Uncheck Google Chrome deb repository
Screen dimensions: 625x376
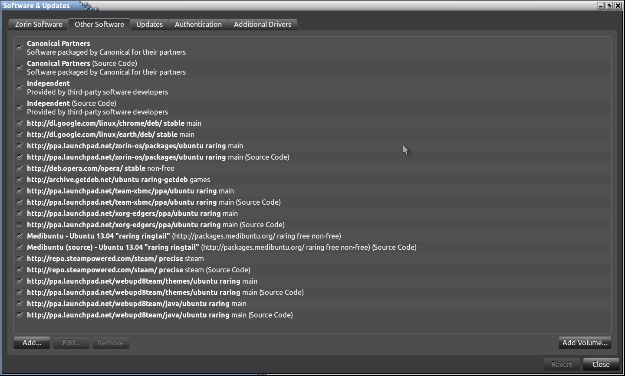tap(20, 123)
